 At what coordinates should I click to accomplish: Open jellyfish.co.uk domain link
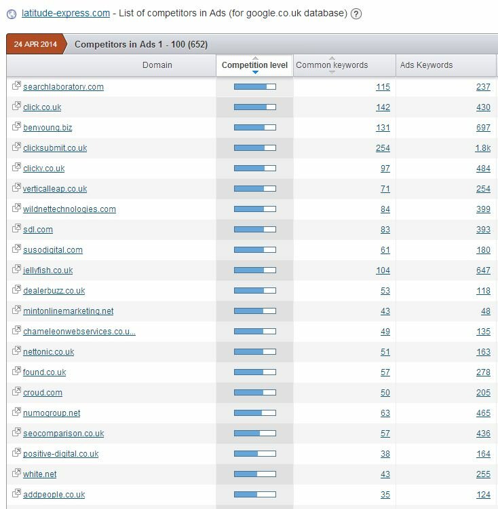[48, 270]
